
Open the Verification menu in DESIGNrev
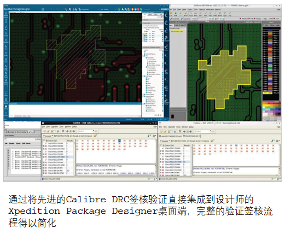click(x=210, y=9)
